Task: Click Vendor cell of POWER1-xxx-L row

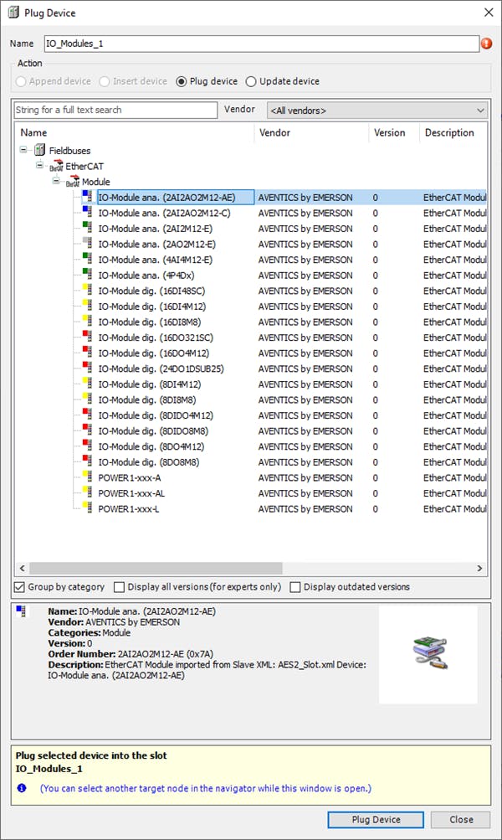Action: coord(305,509)
